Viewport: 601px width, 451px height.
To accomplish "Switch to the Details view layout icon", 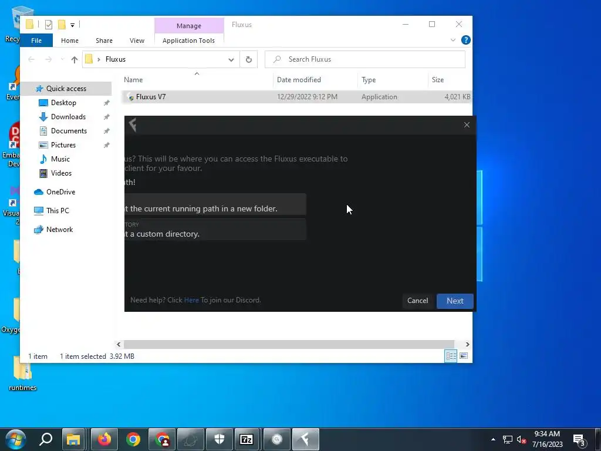I will point(451,356).
